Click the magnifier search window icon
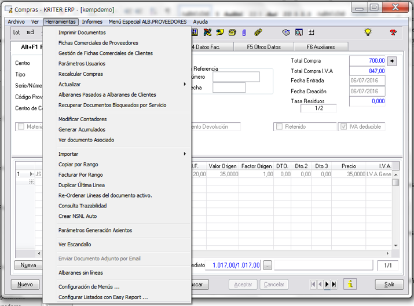The image size is (414, 306). [x=299, y=32]
